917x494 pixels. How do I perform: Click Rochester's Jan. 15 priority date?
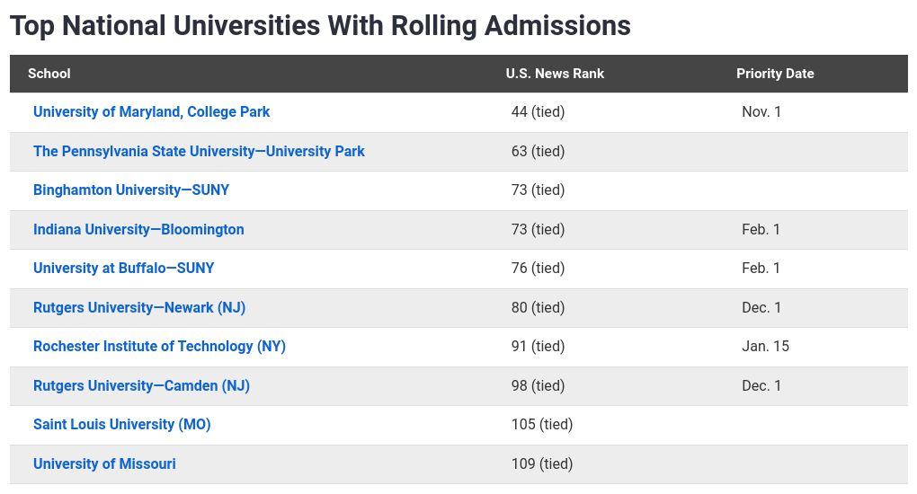coord(765,347)
